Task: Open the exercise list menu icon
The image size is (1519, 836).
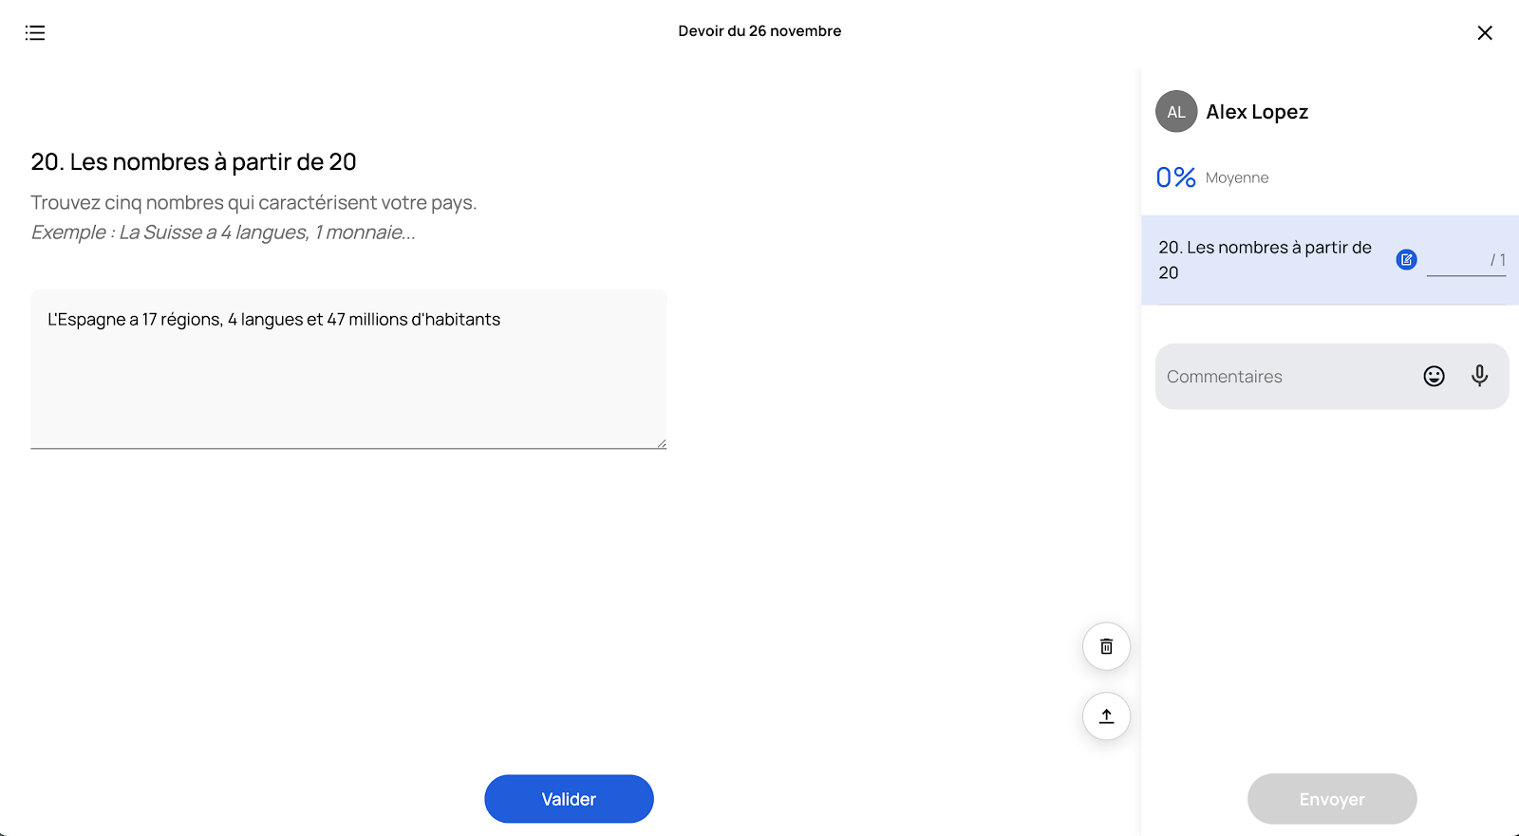Action: coord(35,33)
